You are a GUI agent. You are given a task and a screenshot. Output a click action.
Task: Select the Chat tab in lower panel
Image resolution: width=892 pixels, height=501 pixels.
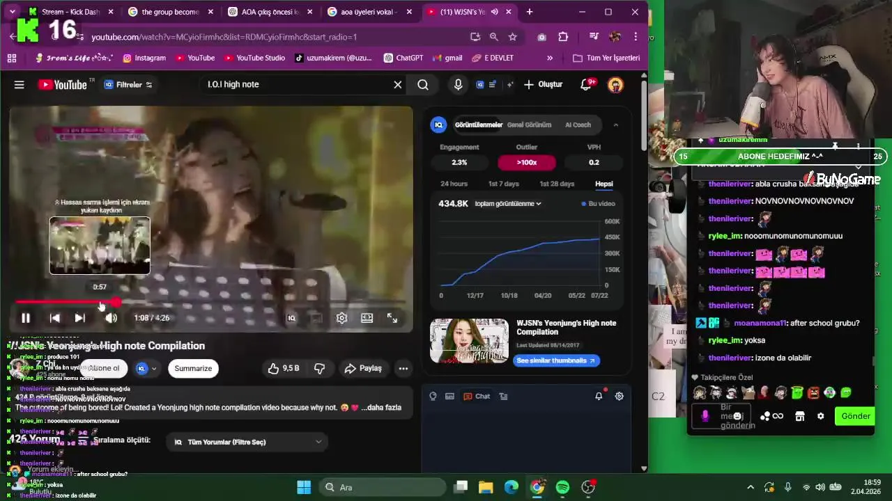477,397
